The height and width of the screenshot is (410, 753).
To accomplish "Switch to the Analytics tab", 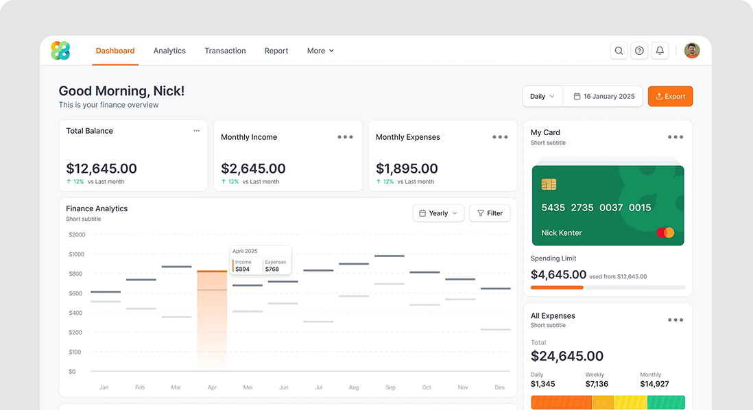I will 169,51.
